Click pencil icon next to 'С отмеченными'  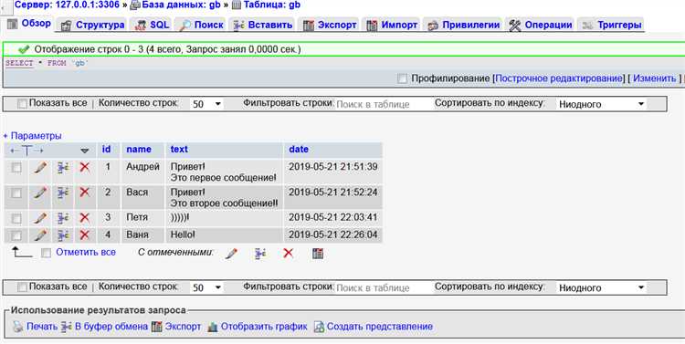[231, 254]
